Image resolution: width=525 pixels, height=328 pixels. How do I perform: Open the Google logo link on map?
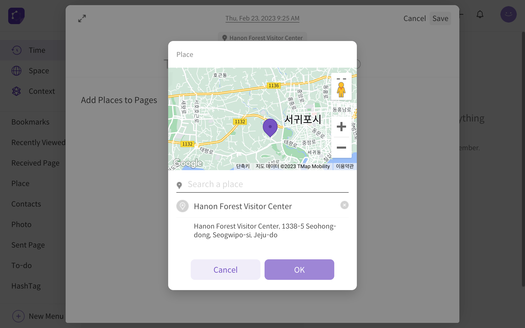(188, 163)
